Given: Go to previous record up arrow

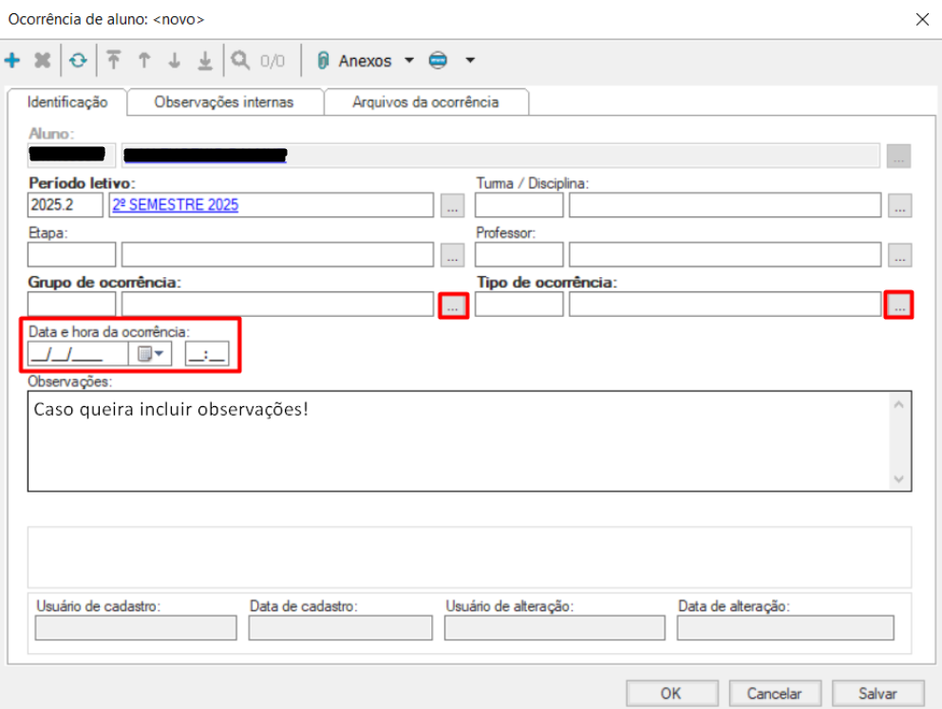Looking at the screenshot, I should point(144,61).
